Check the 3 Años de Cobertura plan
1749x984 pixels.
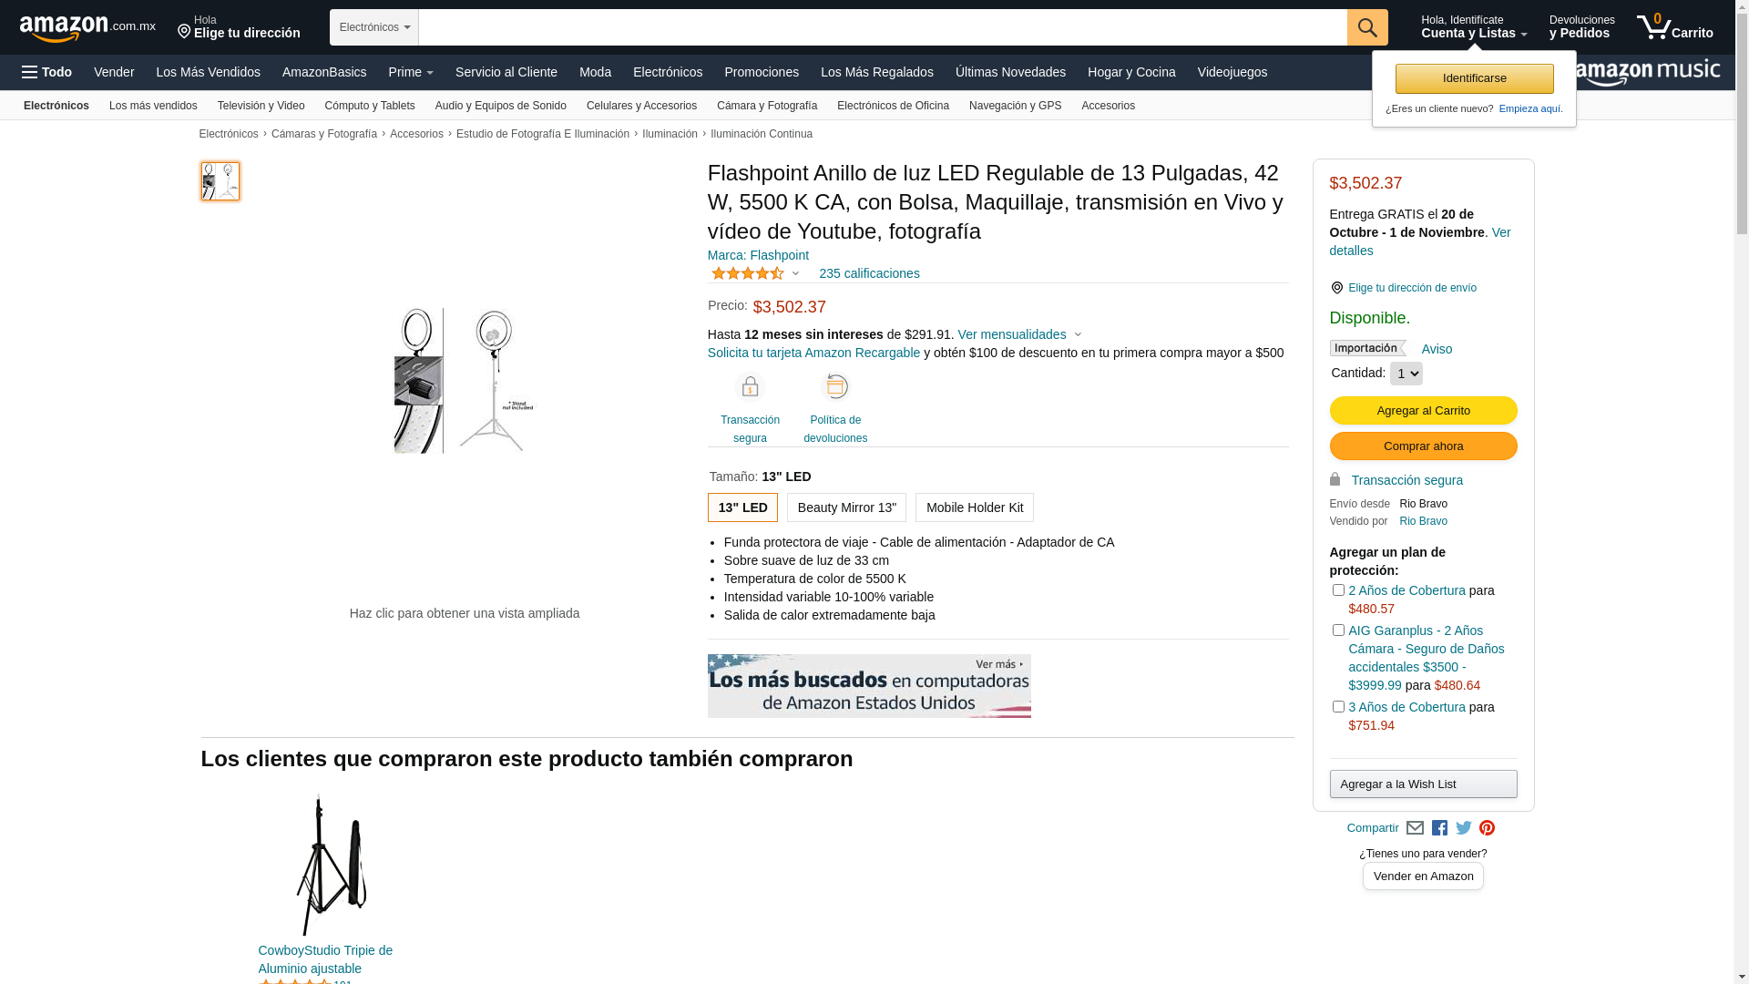tap(1338, 707)
